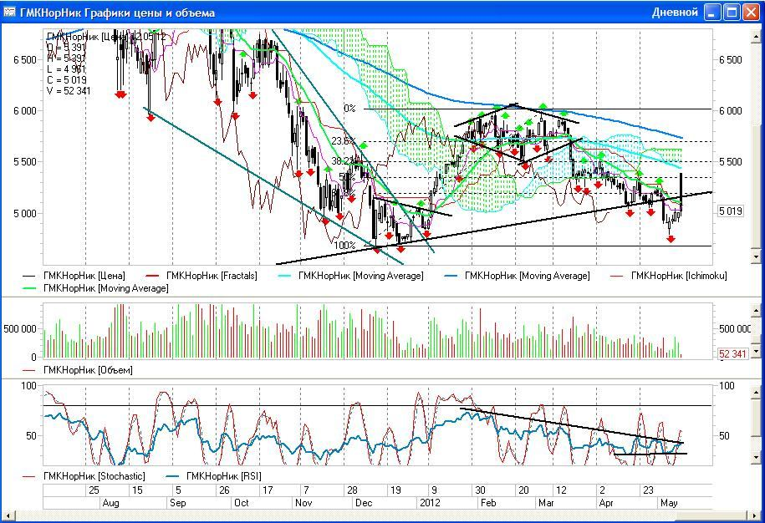Click the current price label 5 019 on the axis
Screen dimensions: 765x523
(x=731, y=211)
